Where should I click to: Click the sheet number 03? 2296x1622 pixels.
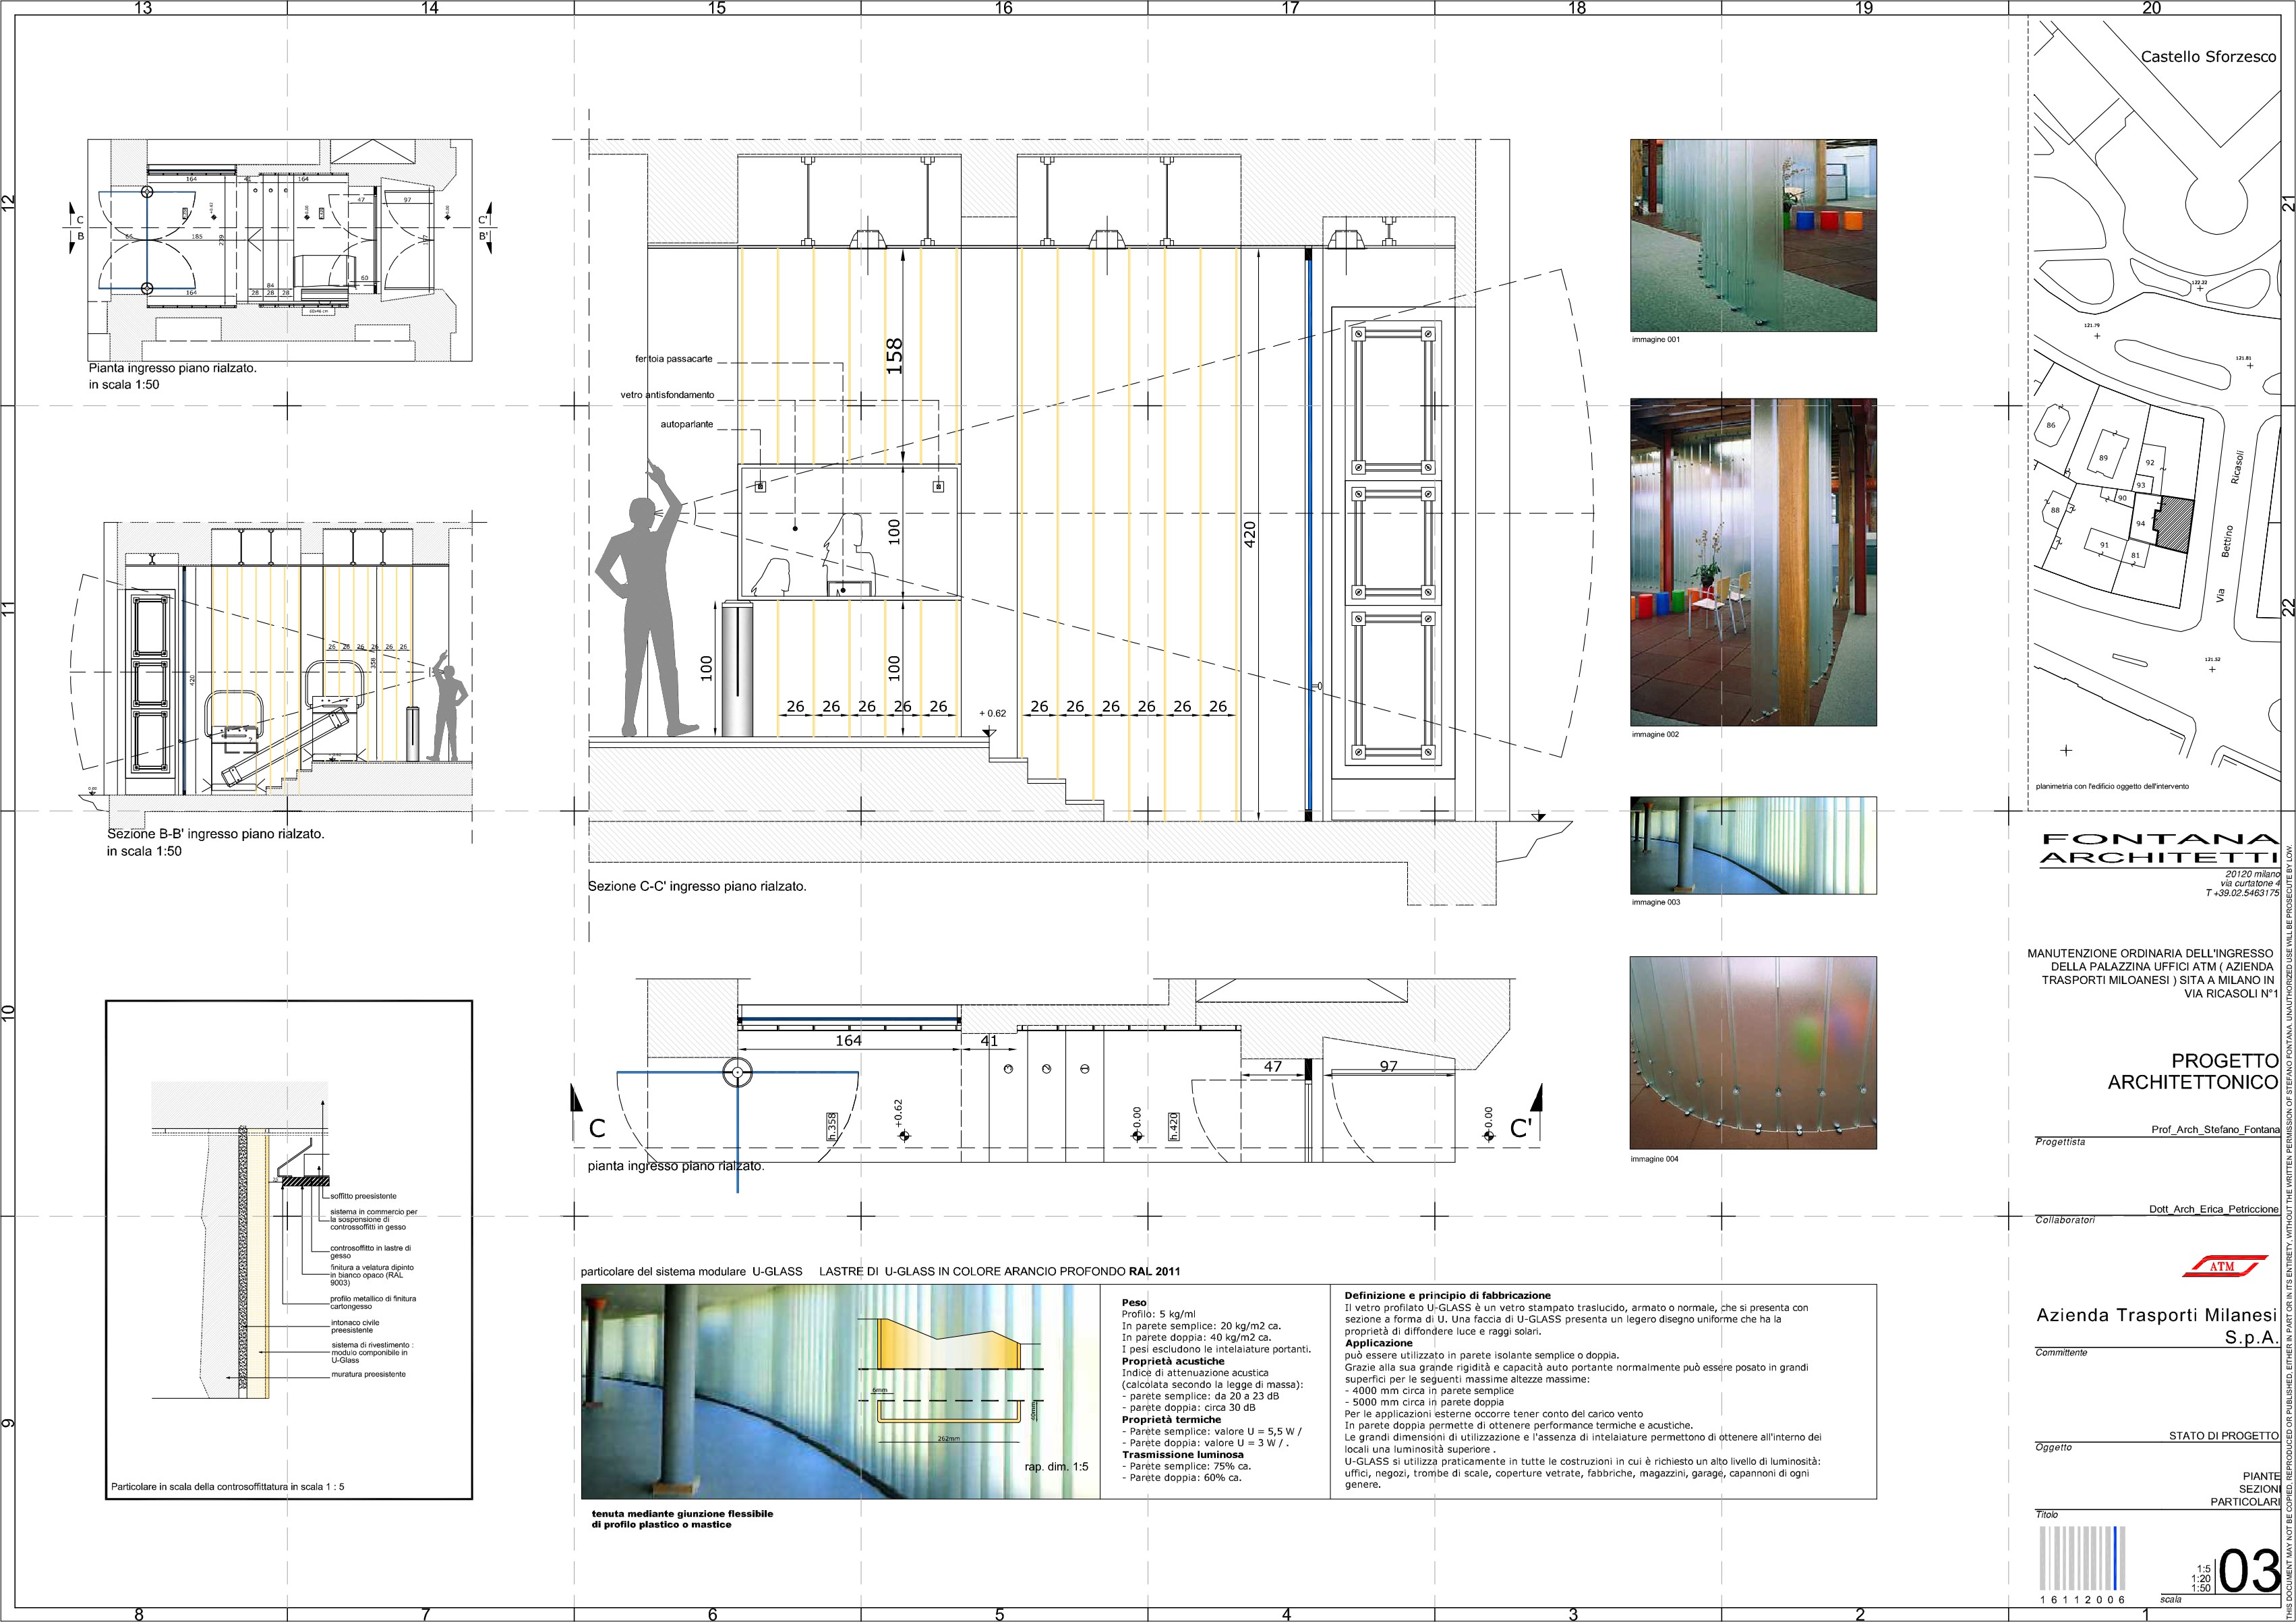click(2250, 1572)
